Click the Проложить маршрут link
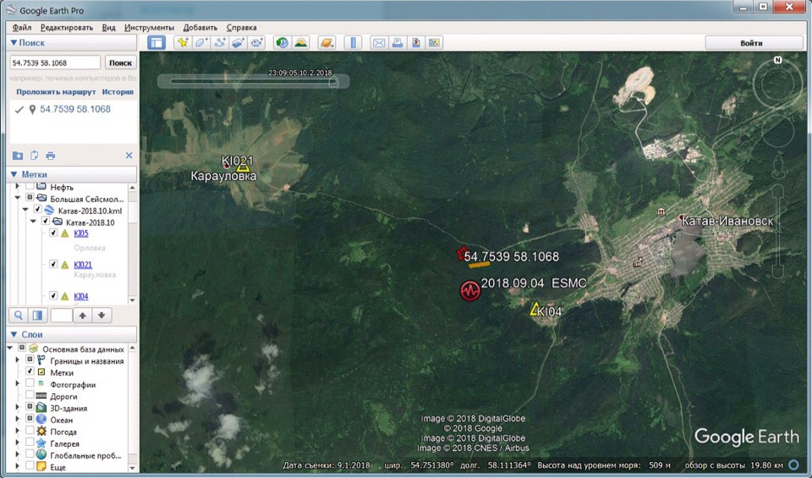The height and width of the screenshot is (478, 812). 55,91
